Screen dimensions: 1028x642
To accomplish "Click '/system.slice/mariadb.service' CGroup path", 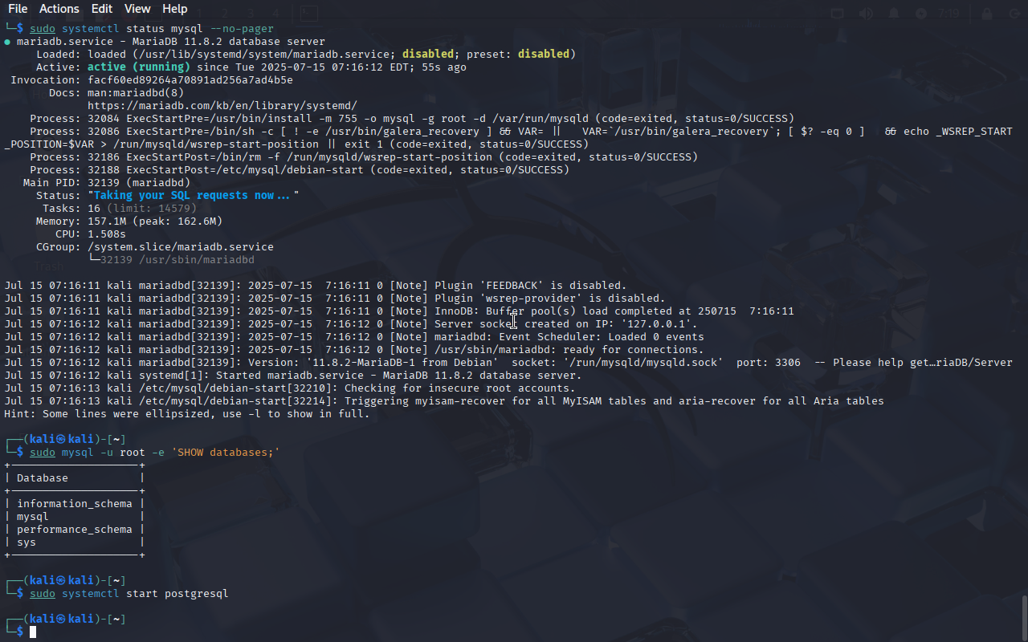I will point(181,247).
